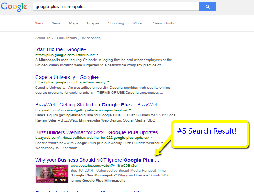Expand the arrow next to the buzz-builders-webinar URL
Image resolution: width=254 pixels, height=192 pixels.
[x=152, y=137]
